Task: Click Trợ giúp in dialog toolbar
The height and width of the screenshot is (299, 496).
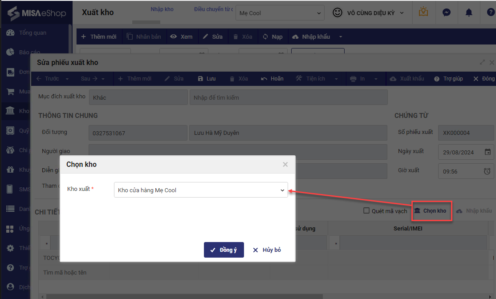Action: tap(448, 79)
